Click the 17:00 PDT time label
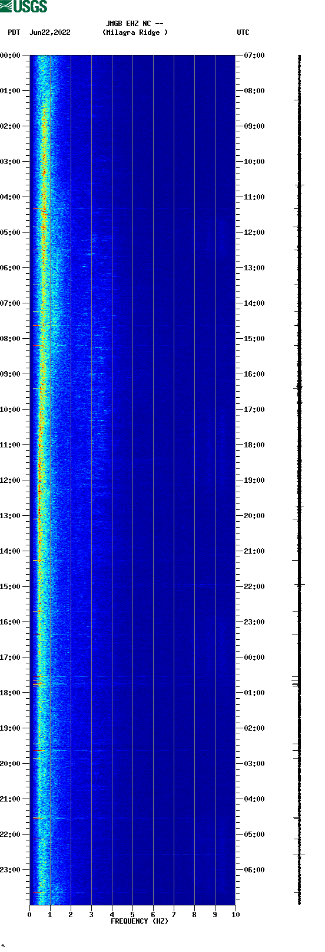Viewport: 325px width, 952px height. (x=11, y=657)
